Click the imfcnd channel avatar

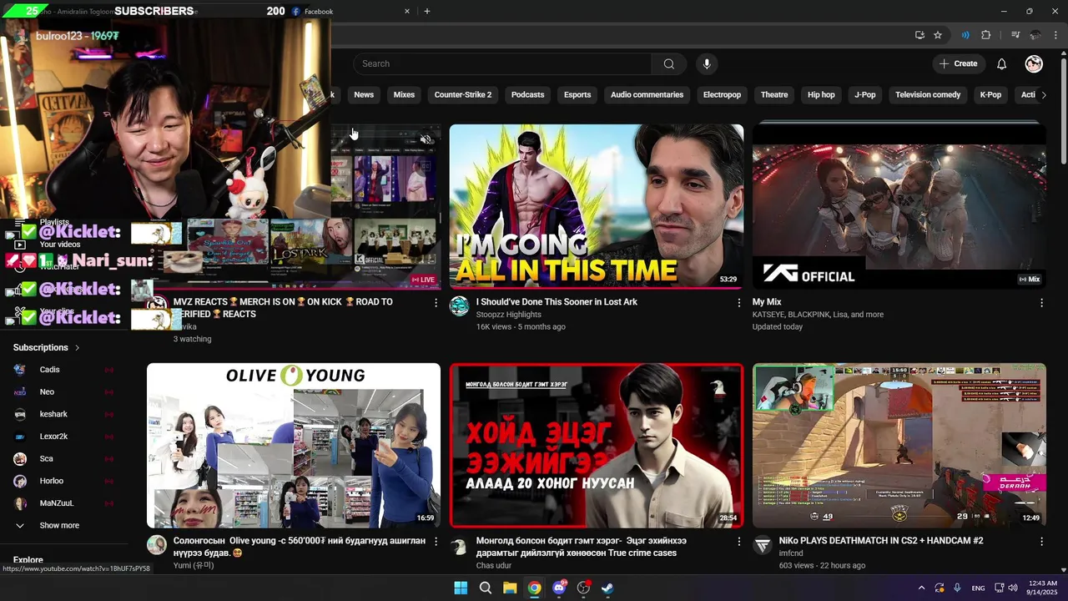click(x=763, y=545)
